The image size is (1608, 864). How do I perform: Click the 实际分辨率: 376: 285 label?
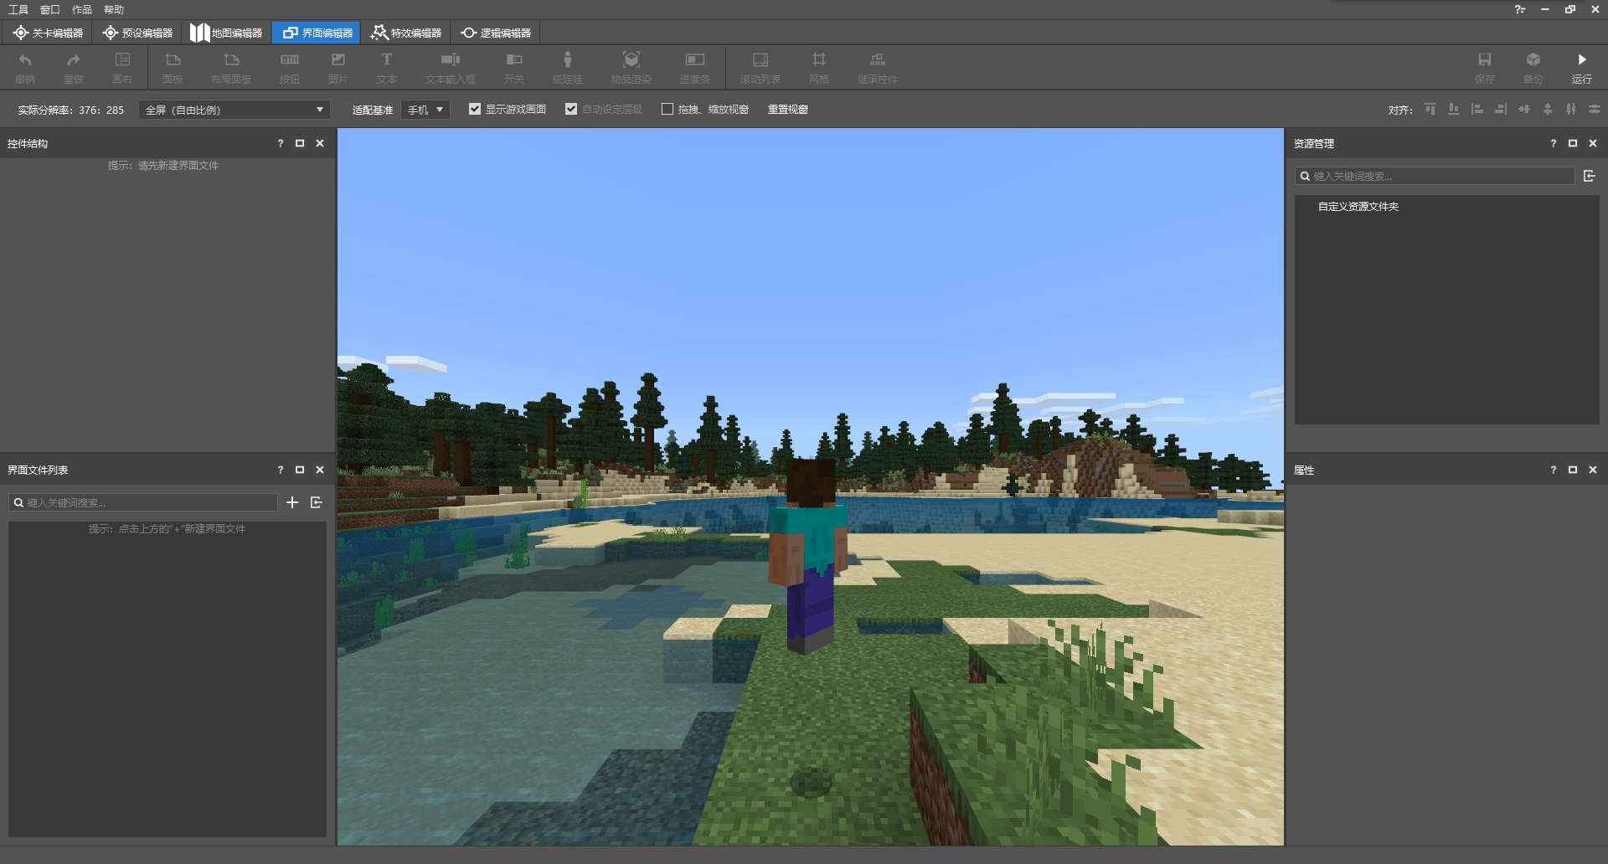(70, 111)
